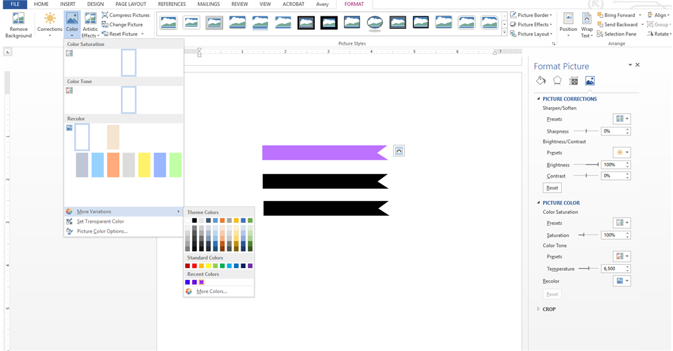Click Reset Picture
The image size is (673, 351).
pyautogui.click(x=120, y=34)
